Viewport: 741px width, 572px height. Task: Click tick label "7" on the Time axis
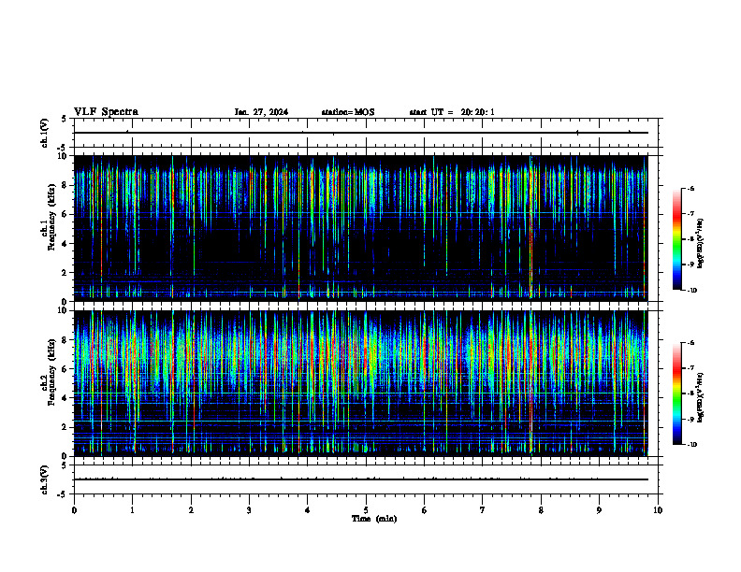[x=483, y=510]
